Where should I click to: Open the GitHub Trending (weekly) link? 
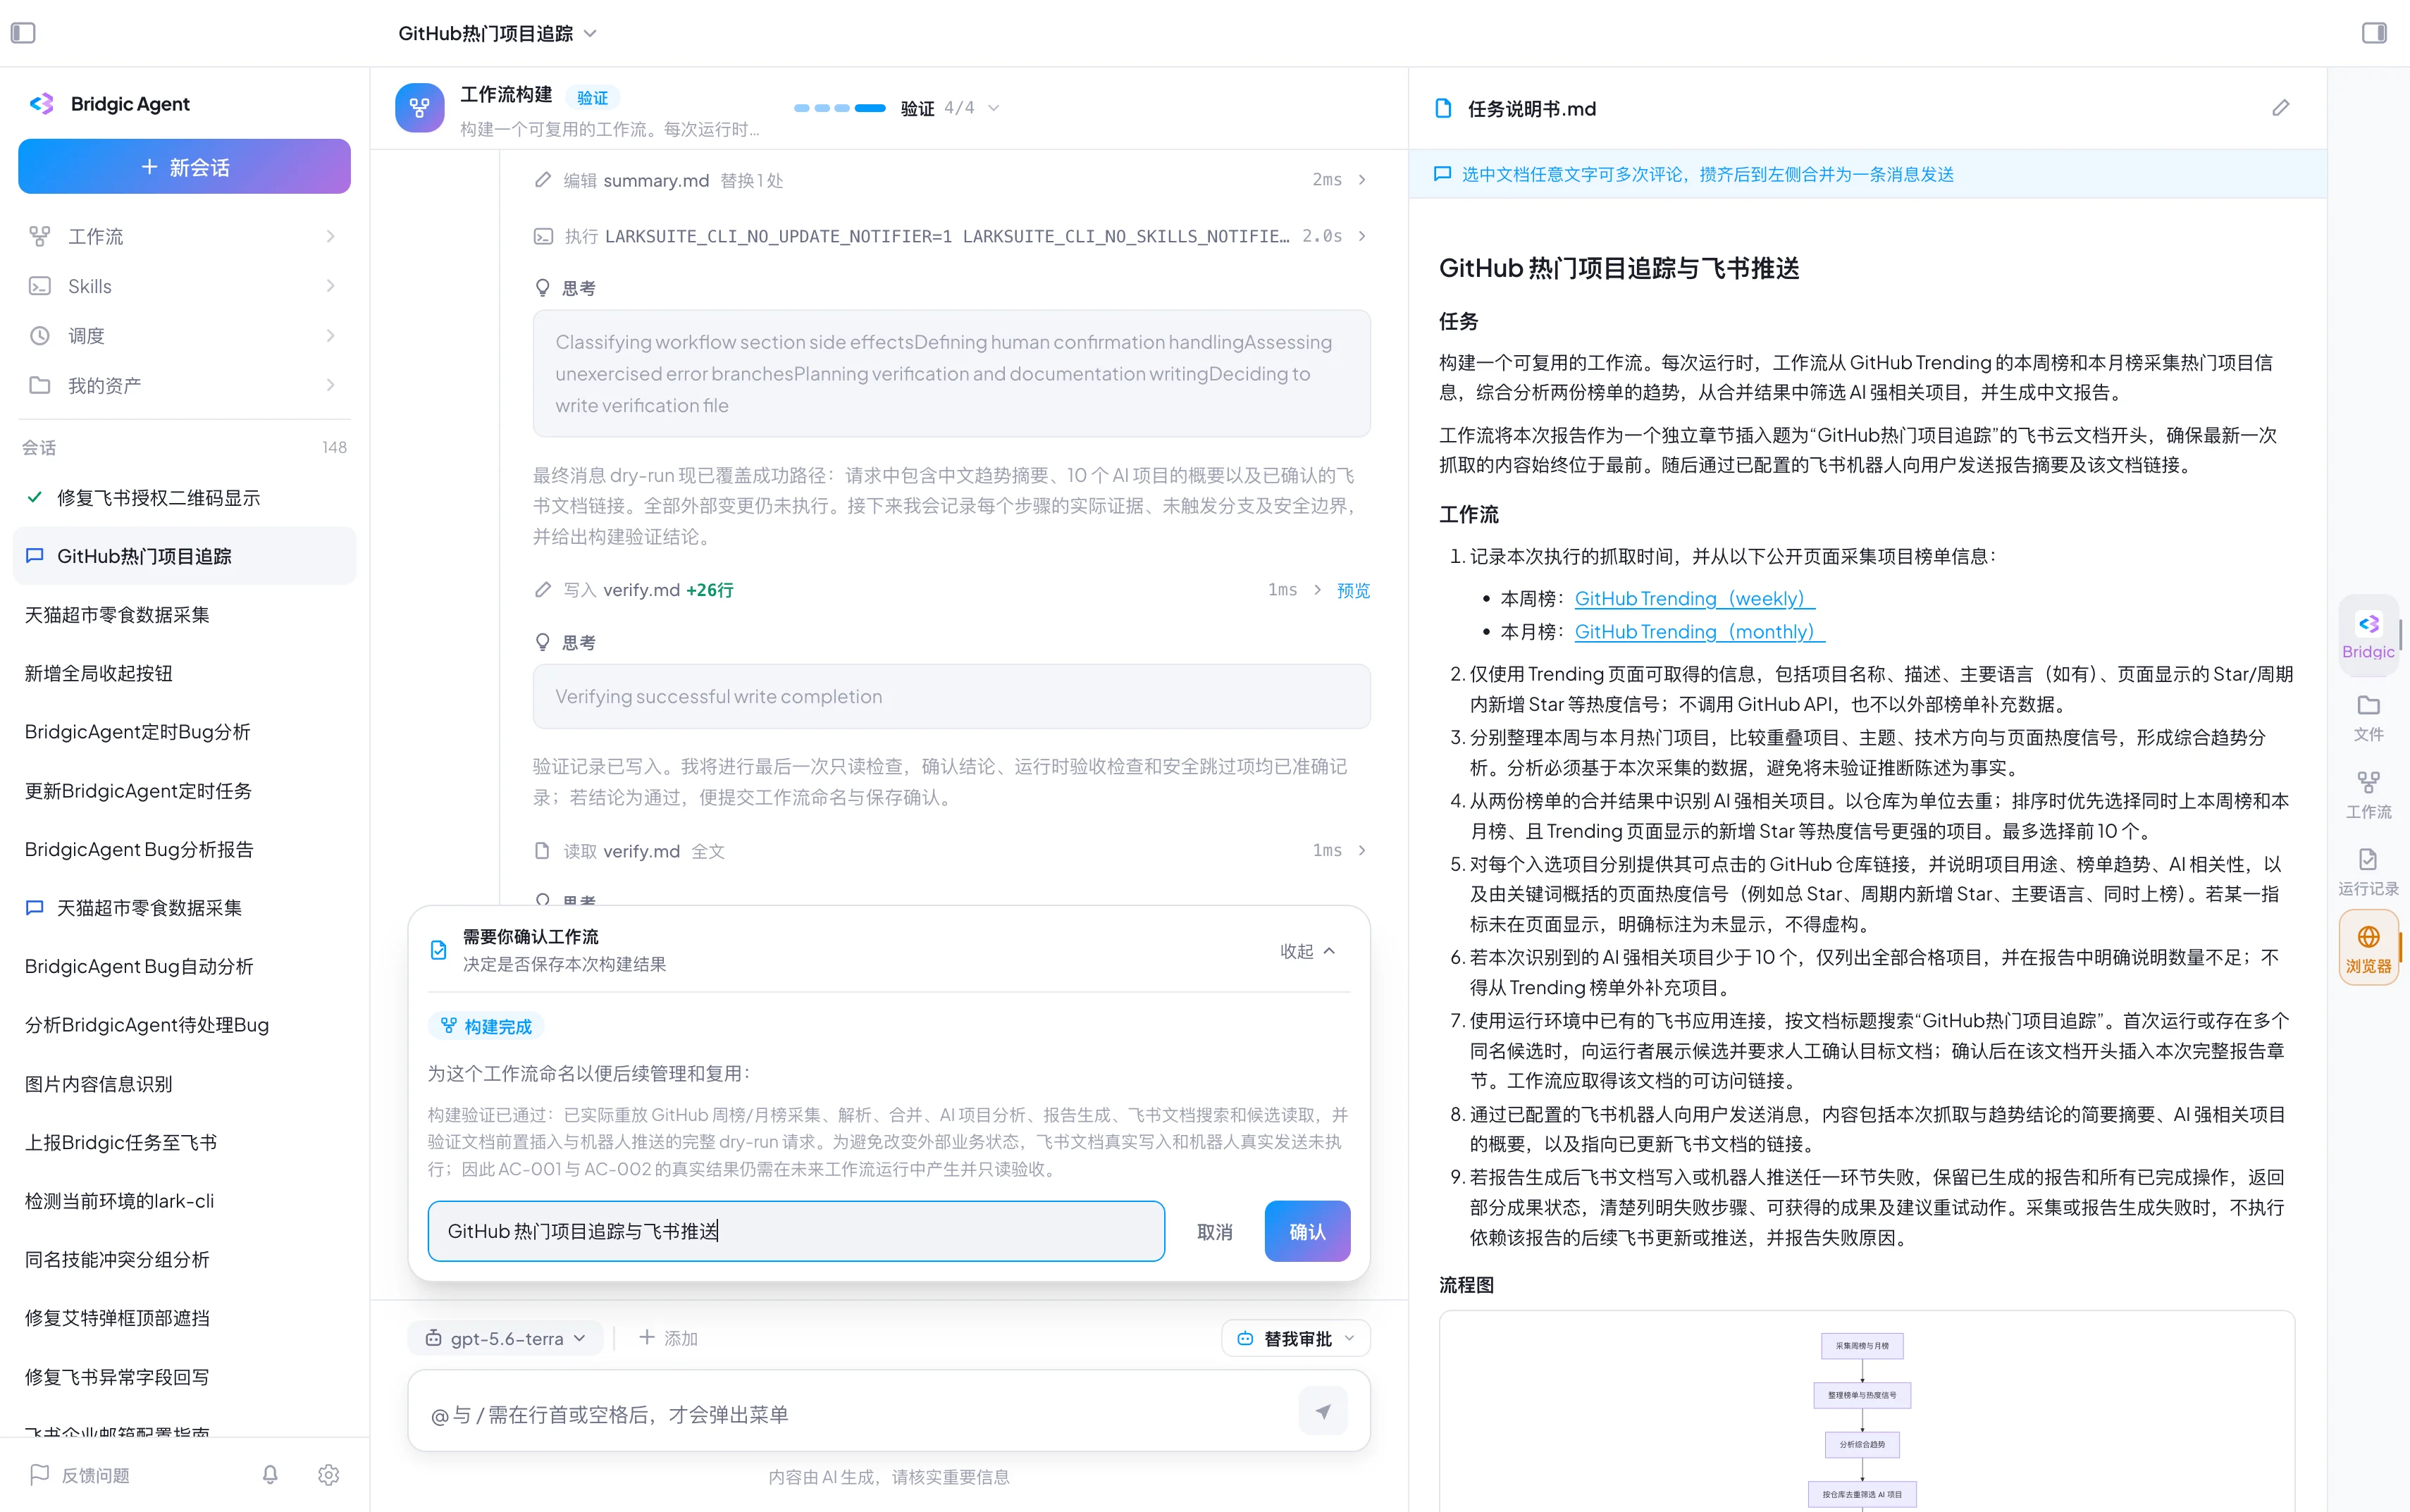pyautogui.click(x=1694, y=598)
